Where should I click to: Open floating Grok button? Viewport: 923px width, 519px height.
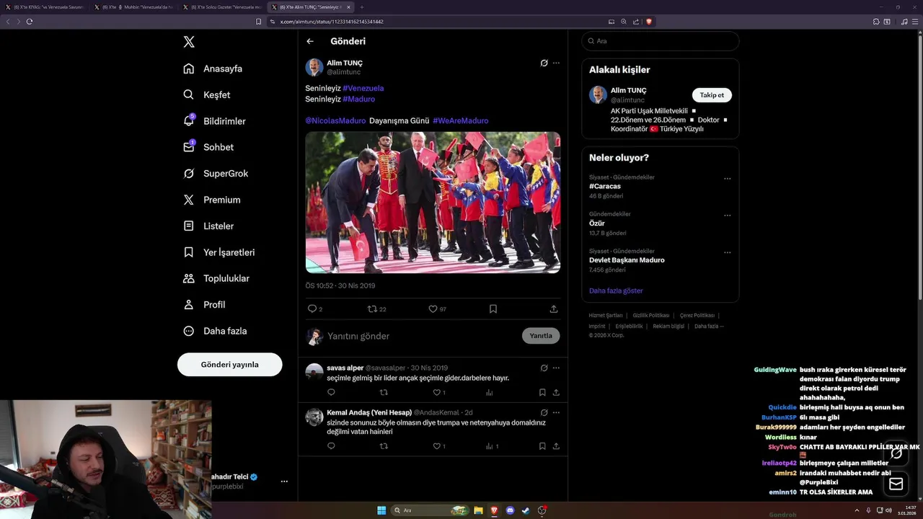point(896,453)
